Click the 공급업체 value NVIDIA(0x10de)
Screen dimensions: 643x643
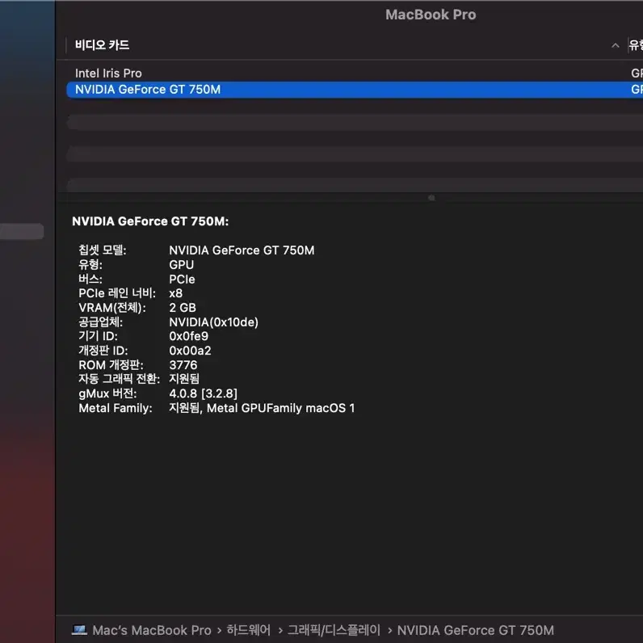pyautogui.click(x=213, y=322)
